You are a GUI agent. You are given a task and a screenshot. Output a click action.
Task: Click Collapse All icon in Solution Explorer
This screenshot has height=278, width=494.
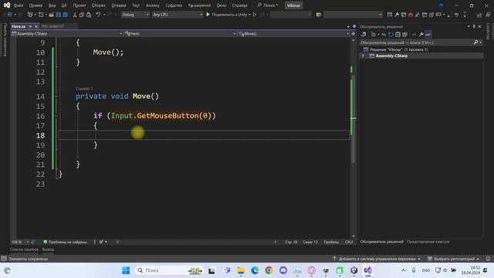click(x=398, y=34)
